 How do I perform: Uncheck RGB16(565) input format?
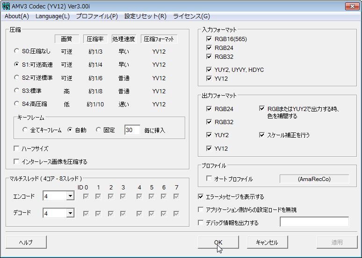click(209, 39)
